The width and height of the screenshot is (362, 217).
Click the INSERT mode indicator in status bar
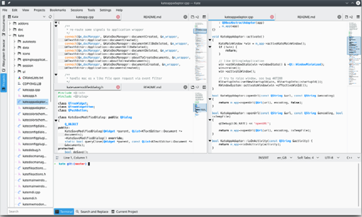tap(264, 158)
